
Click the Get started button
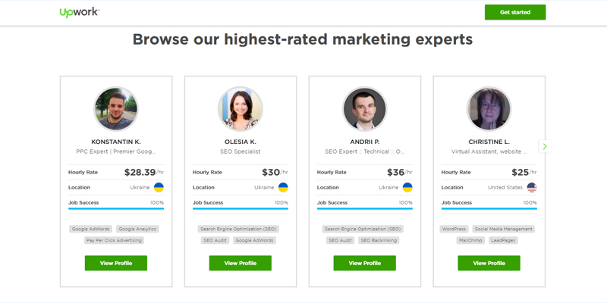pos(514,12)
